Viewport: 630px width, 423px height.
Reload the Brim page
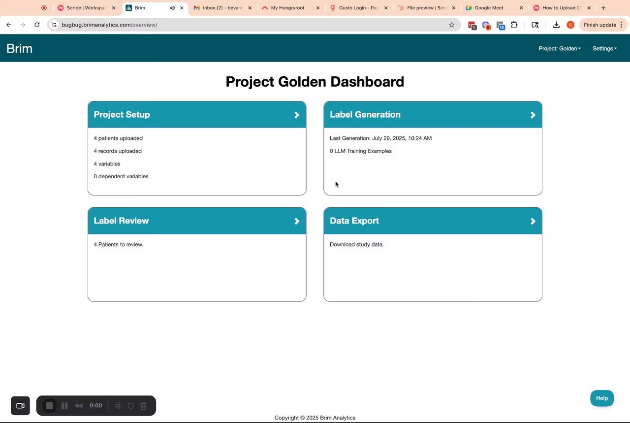pos(37,25)
